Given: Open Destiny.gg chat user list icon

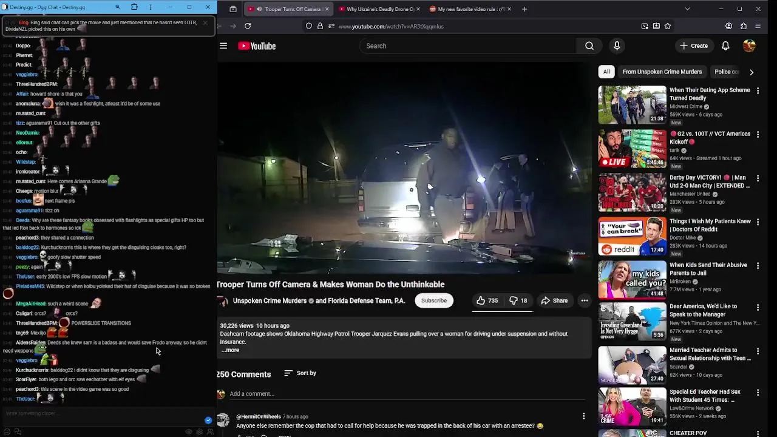Looking at the screenshot, I should click(210, 432).
